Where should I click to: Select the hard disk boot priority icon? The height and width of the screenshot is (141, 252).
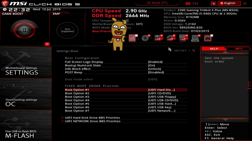(133, 38)
